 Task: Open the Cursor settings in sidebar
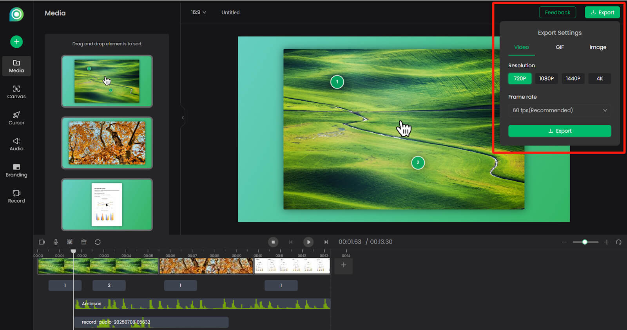click(16, 118)
